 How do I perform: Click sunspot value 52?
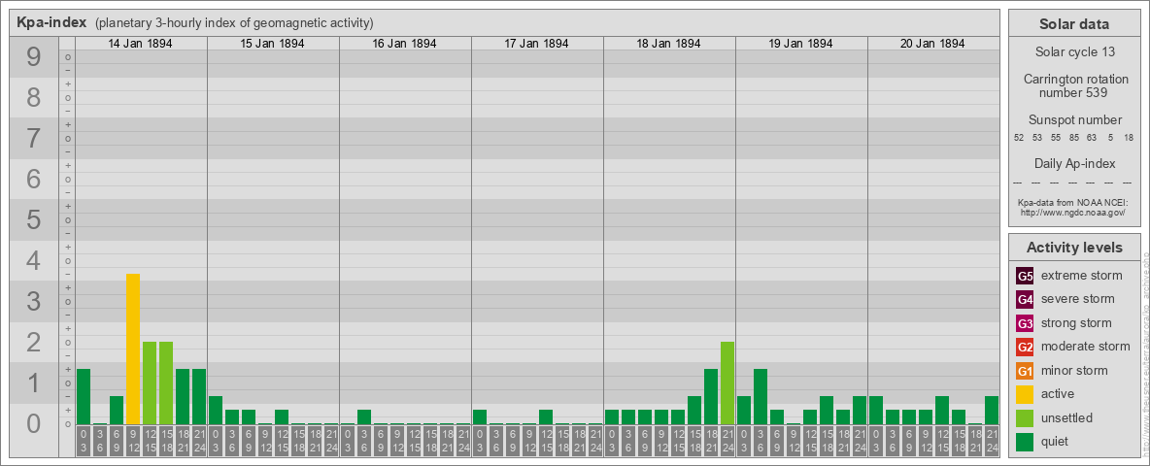1019,138
